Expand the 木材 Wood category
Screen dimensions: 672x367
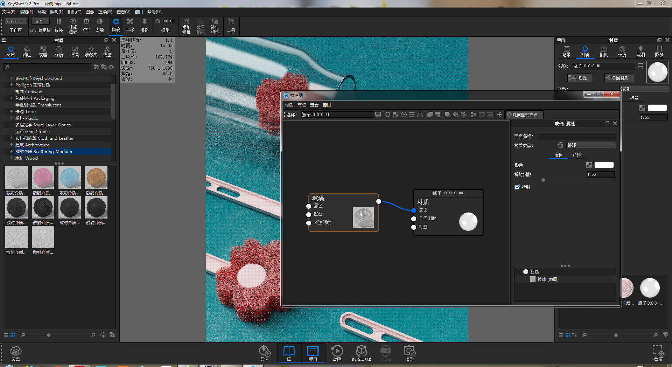11,158
